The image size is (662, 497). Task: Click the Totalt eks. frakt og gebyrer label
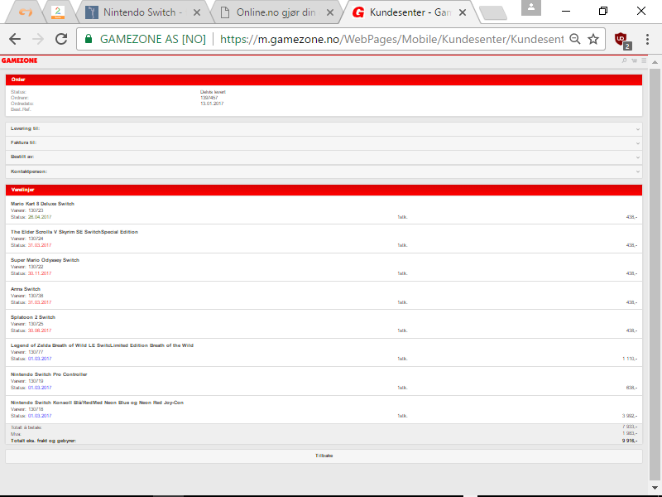pyautogui.click(x=44, y=441)
